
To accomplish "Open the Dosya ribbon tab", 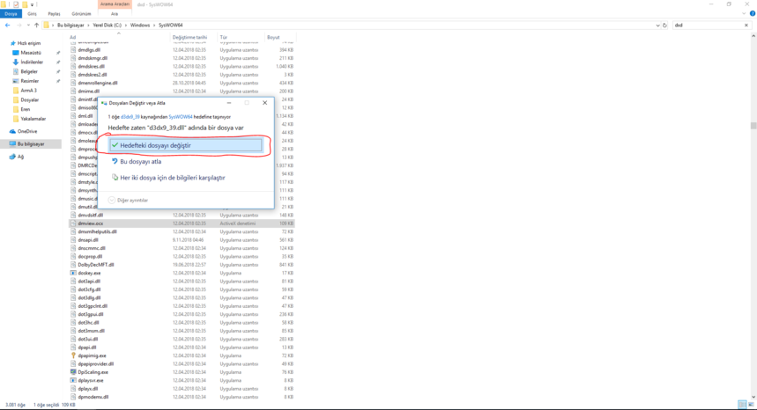I will coord(11,14).
